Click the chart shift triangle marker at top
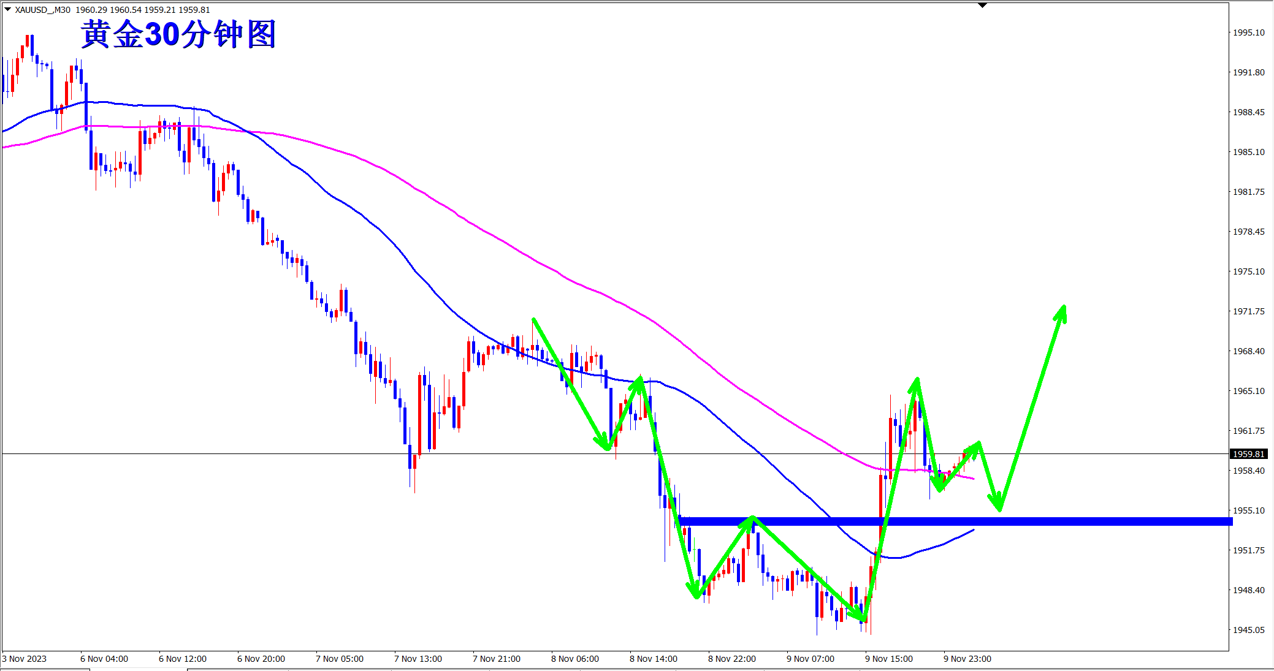This screenshot has width=1274, height=671. [982, 6]
